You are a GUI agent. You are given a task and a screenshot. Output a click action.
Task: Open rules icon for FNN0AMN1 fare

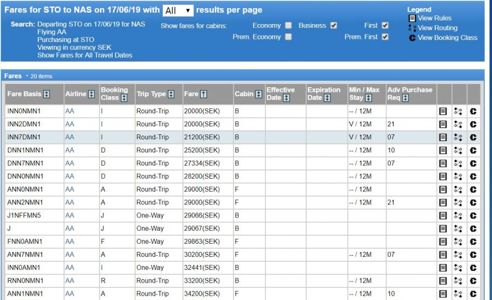(443, 242)
